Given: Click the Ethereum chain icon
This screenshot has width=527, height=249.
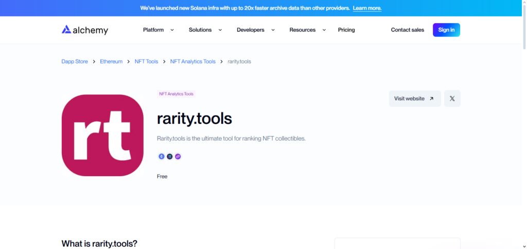Looking at the screenshot, I should 162,157.
